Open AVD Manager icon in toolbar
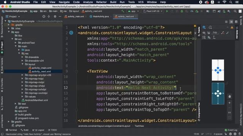Screen dimensions: 243x136 click(x=224, y=11)
